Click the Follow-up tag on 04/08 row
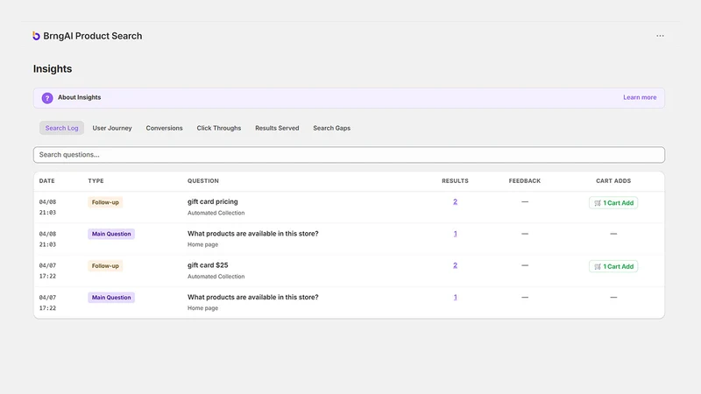Screen dimensions: 701x394 click(x=105, y=202)
